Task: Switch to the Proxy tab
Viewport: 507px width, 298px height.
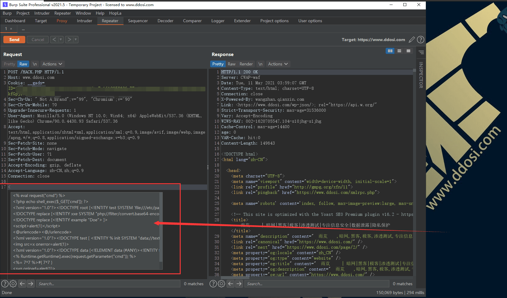Action: 62,21
